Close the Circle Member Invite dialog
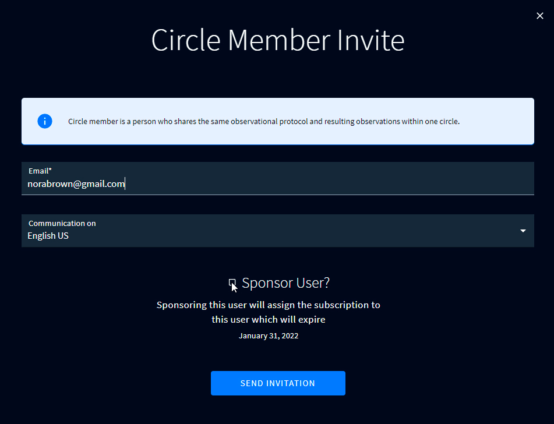The height and width of the screenshot is (424, 554). (539, 16)
